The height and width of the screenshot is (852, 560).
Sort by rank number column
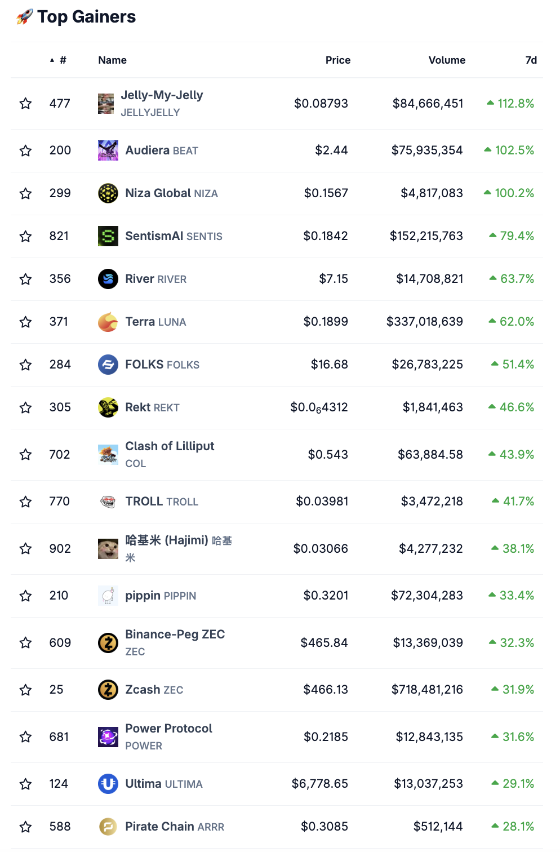63,60
